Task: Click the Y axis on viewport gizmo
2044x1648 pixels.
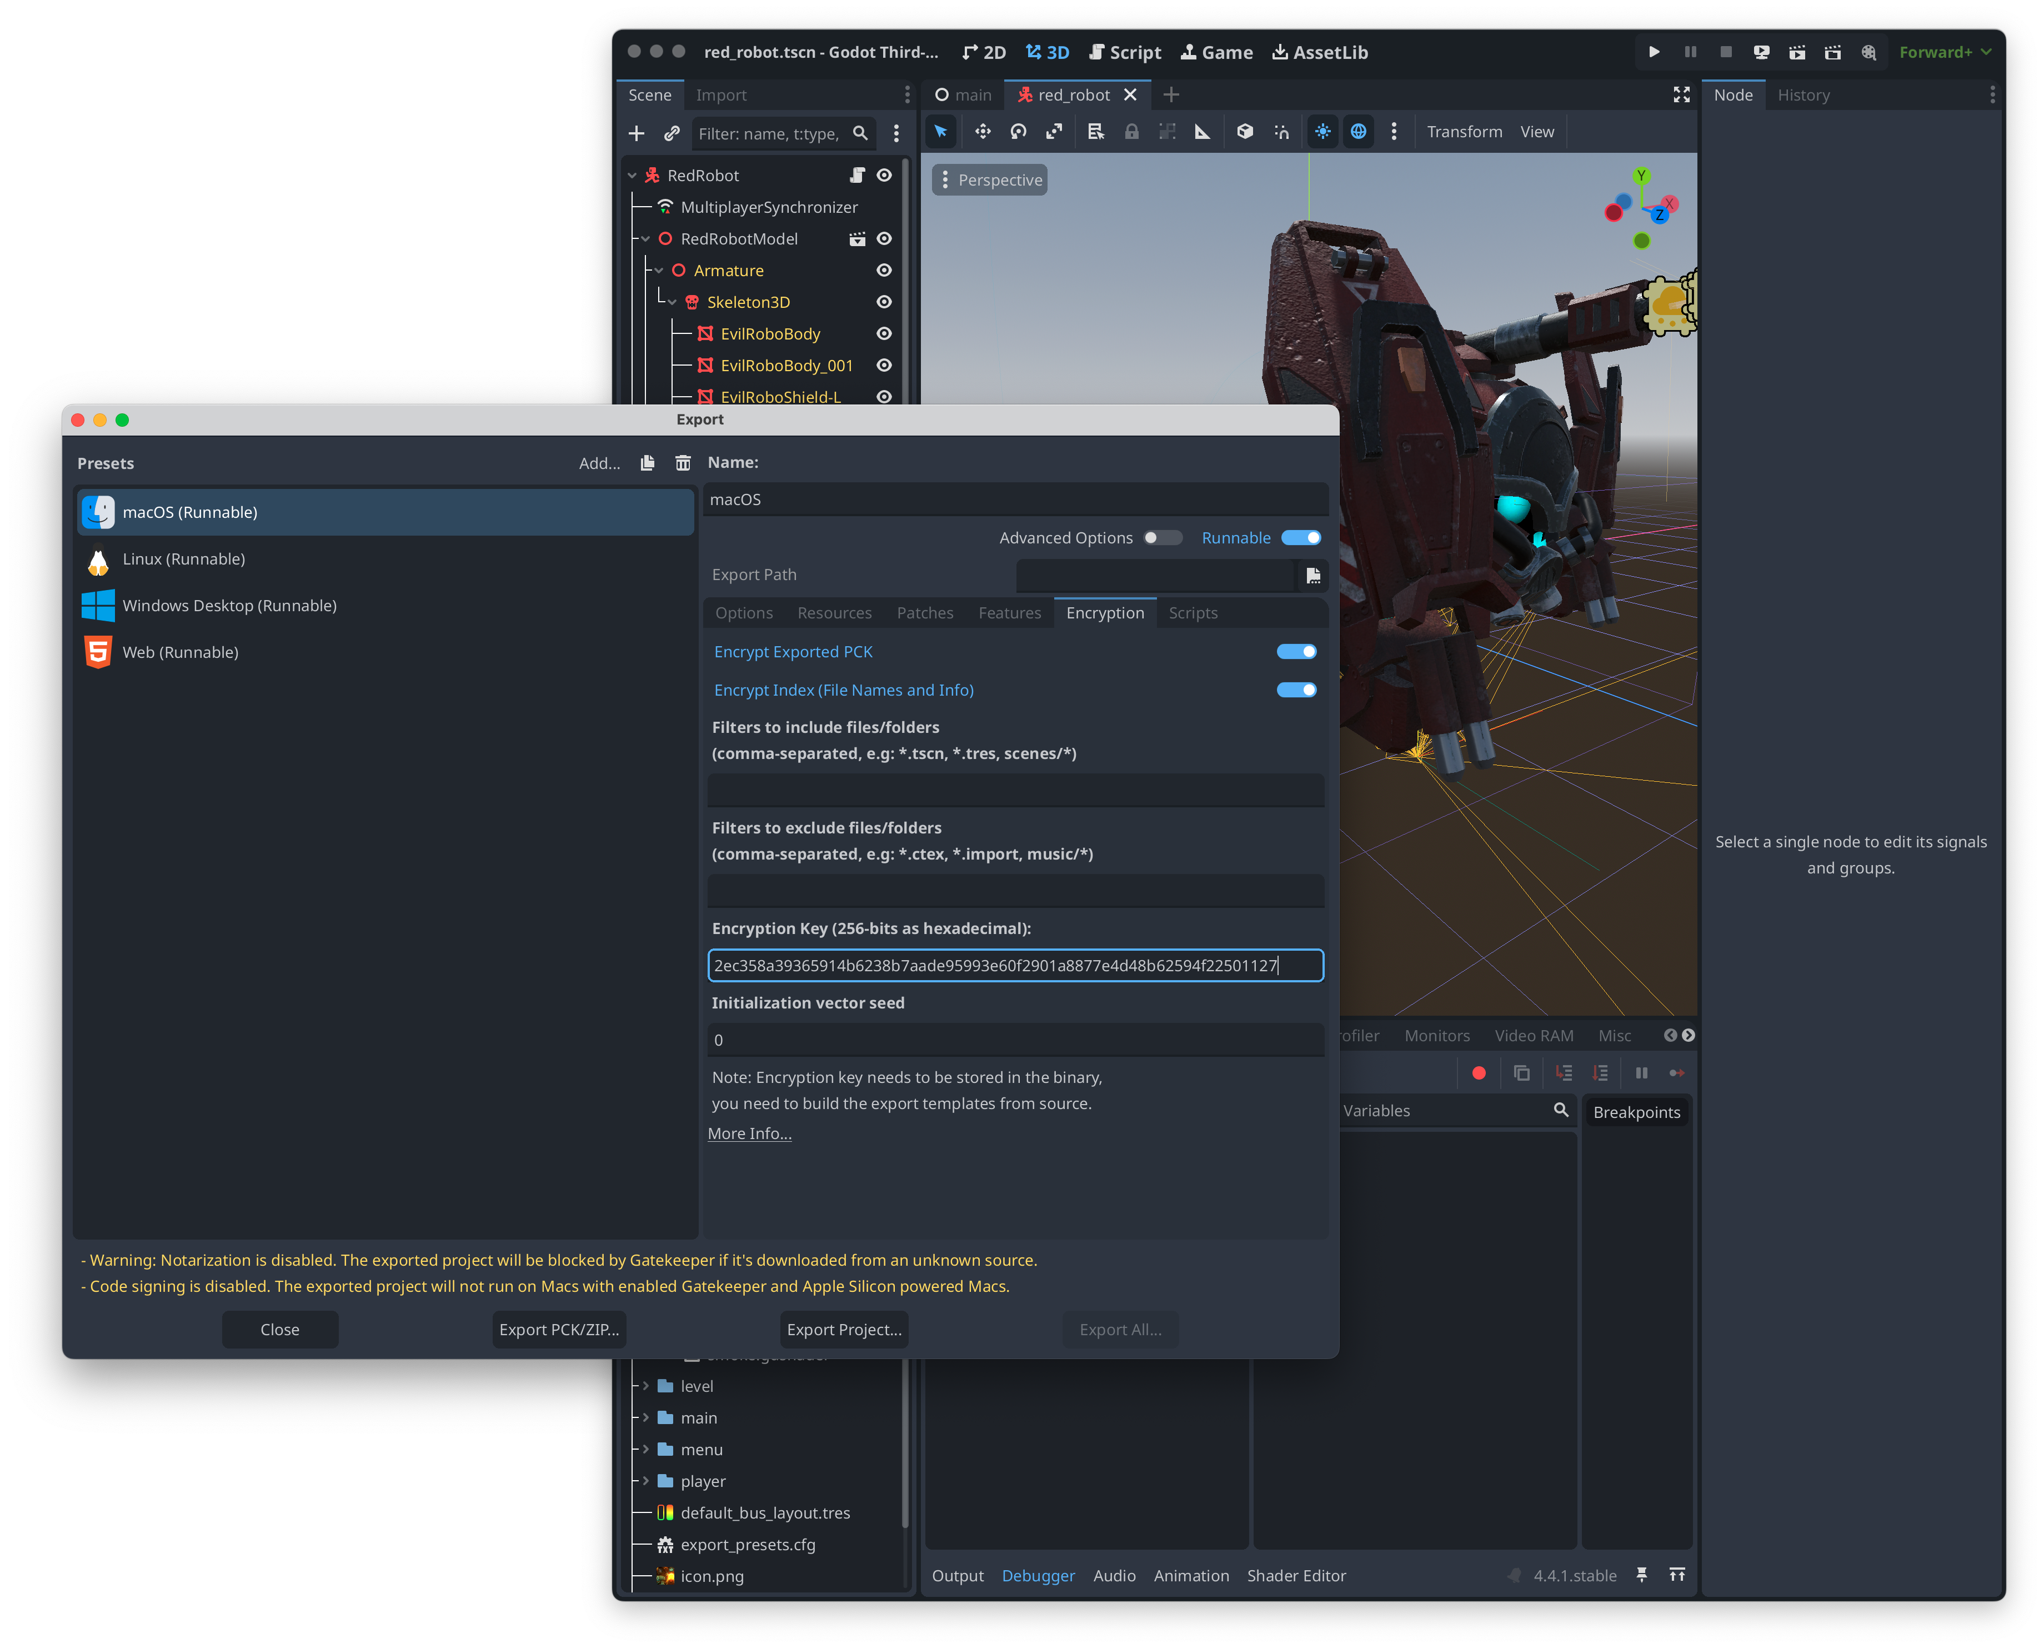Action: pos(1641,176)
